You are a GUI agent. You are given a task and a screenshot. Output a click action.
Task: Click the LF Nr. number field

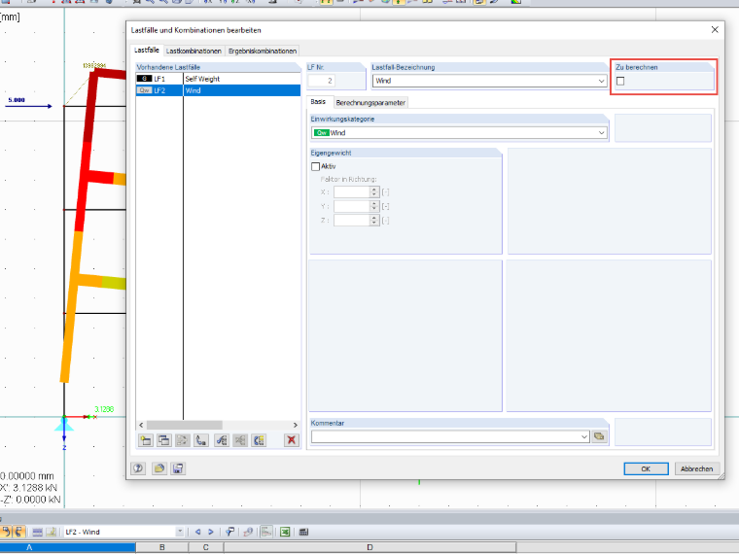click(x=322, y=81)
